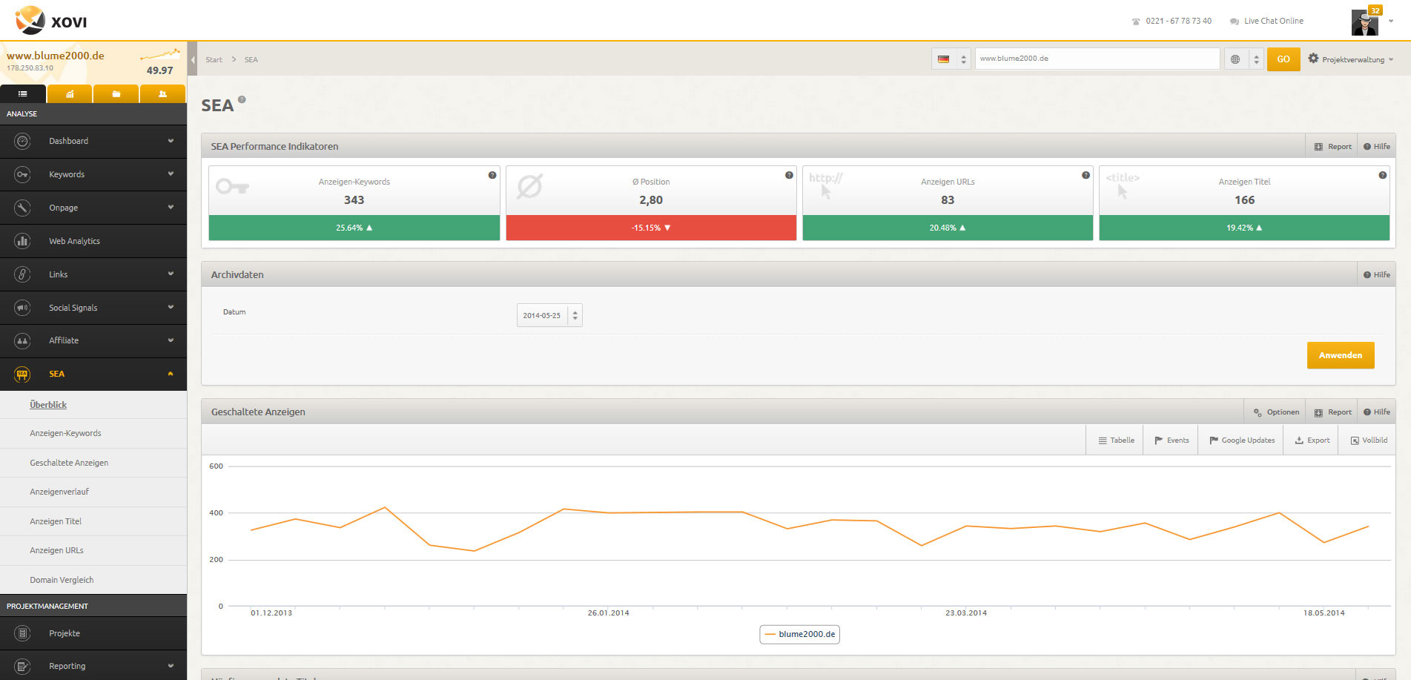Screen dimensions: 1411x680
Task: Click help icon on Anzeigen Titel card
Action: 1382,175
